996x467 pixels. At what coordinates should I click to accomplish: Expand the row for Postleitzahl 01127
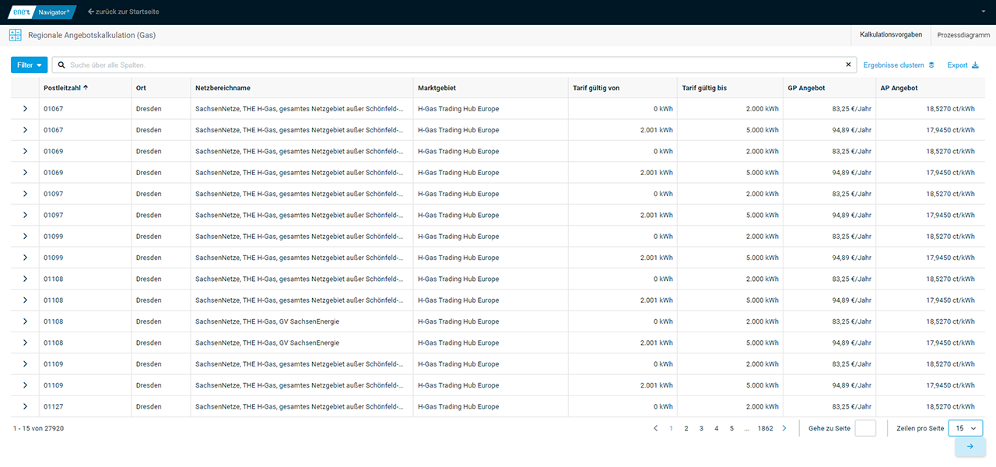pos(25,406)
